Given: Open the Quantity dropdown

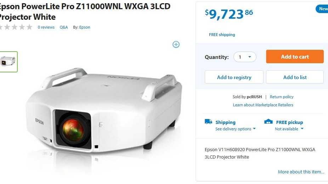Looking at the screenshot, I should 245,57.
